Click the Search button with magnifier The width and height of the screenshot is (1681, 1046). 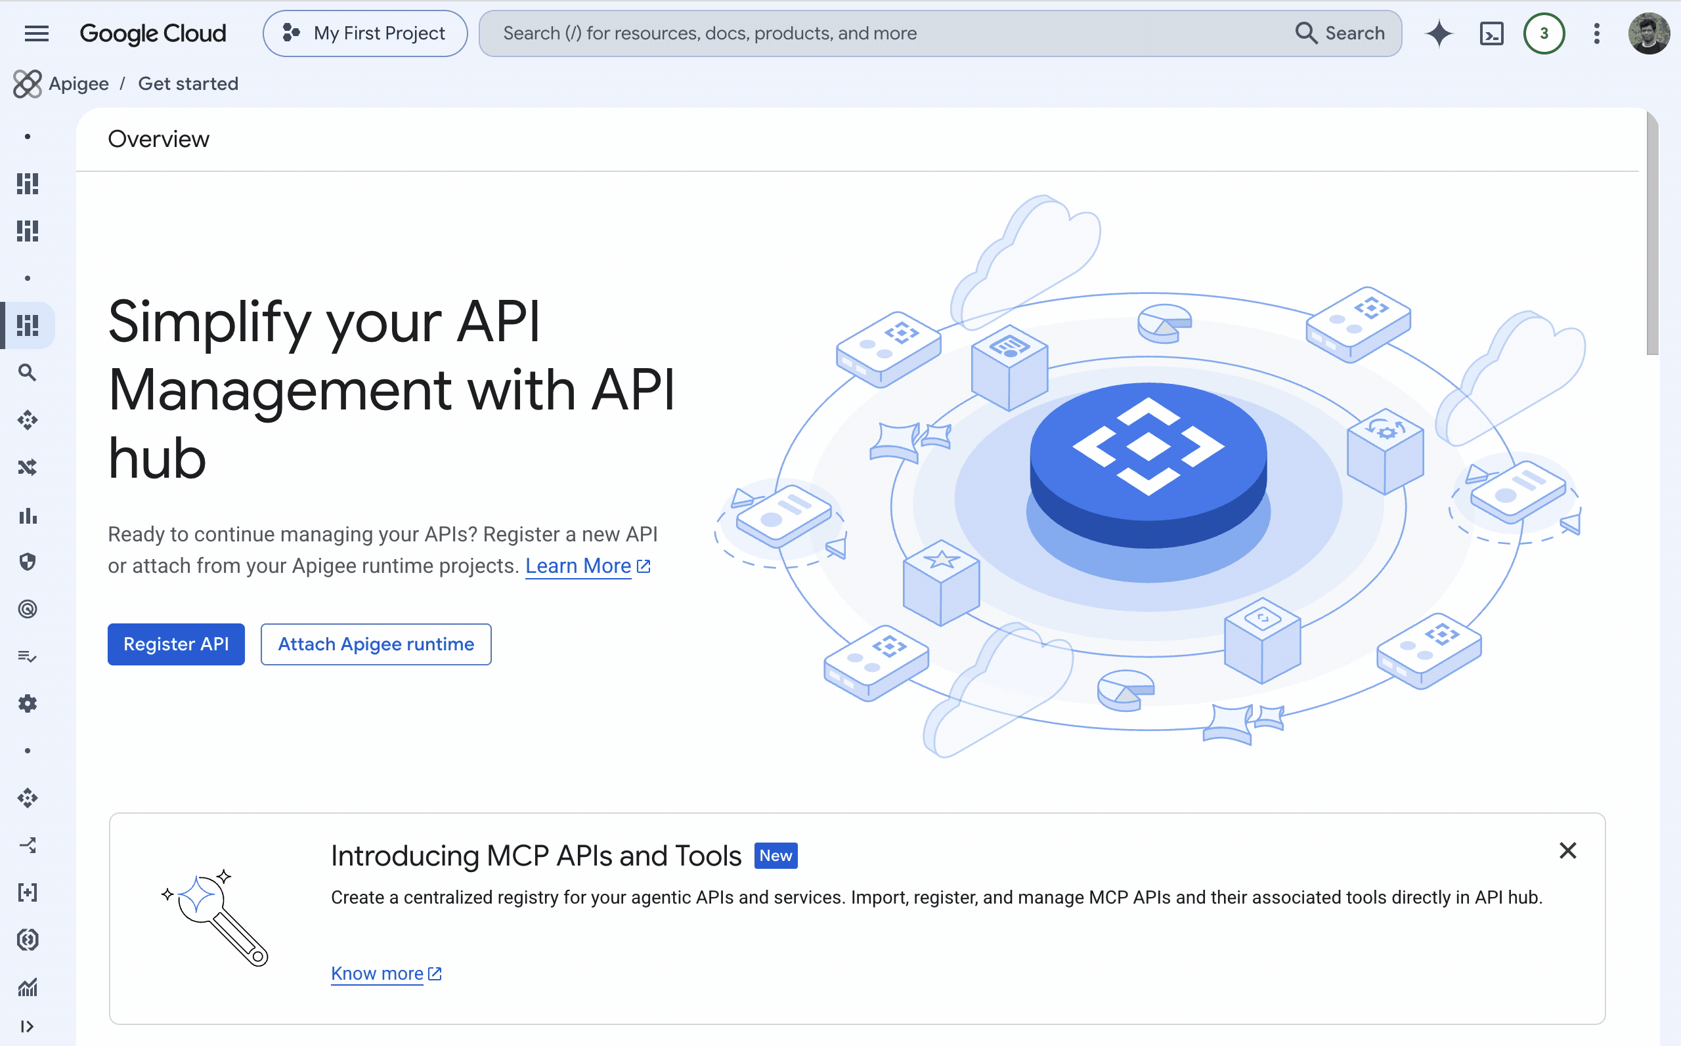tap(1340, 33)
